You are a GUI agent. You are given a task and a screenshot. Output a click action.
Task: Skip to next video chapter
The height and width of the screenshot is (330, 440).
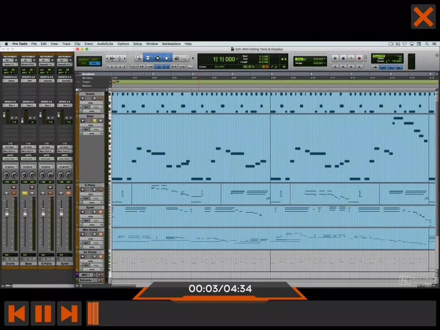tap(69, 313)
